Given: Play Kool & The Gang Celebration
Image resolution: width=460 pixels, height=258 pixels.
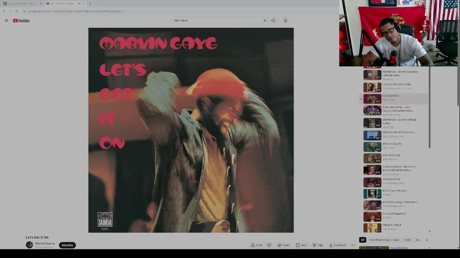Looking at the screenshot, I should [395, 205].
